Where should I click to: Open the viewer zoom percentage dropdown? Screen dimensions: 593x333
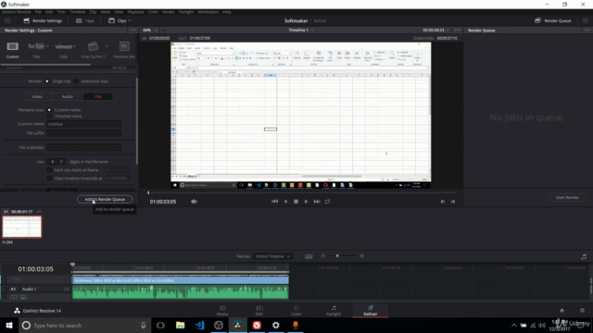(x=150, y=31)
